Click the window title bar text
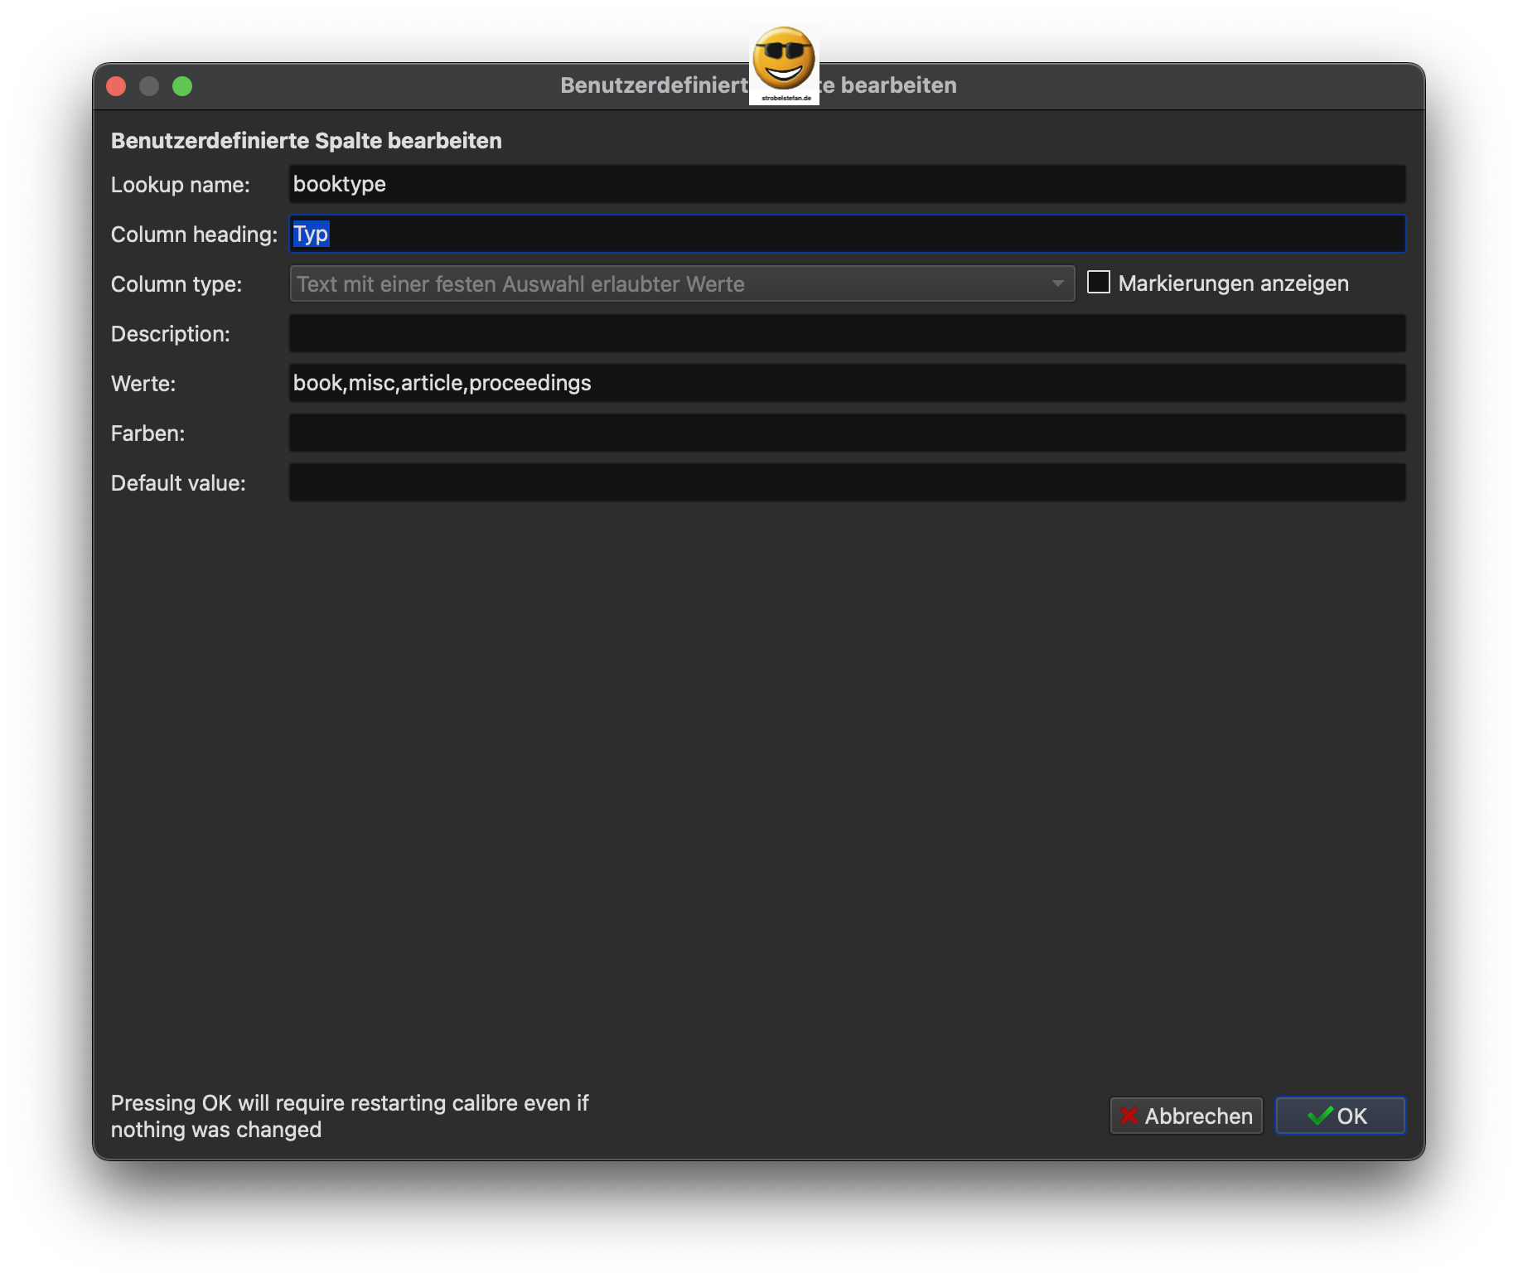The image size is (1518, 1283). (898, 85)
